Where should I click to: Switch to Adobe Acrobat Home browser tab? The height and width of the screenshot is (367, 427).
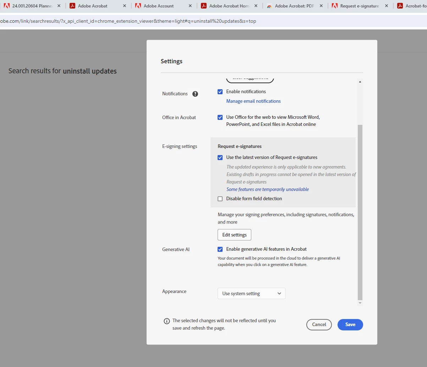coord(229,6)
